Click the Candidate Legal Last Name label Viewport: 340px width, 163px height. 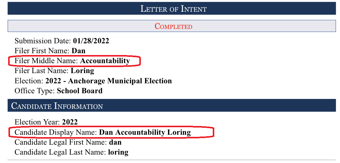click(60, 152)
